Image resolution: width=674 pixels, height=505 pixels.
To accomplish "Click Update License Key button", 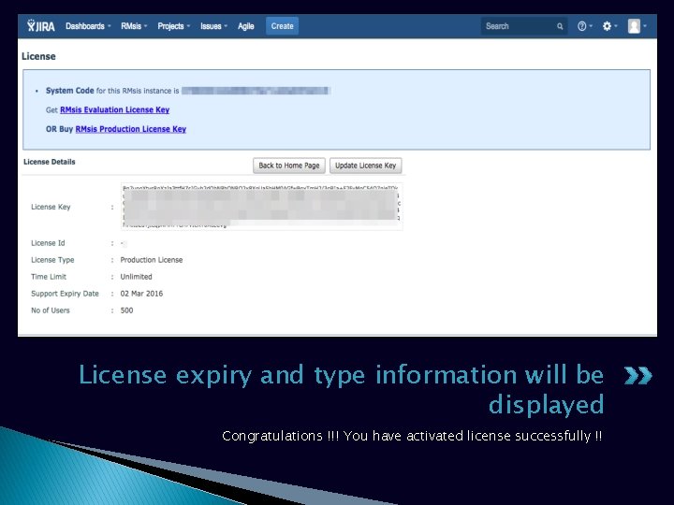I will [365, 166].
